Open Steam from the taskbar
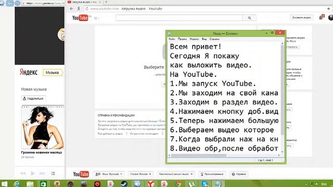This screenshot has height=187, width=333. [x=124, y=184]
